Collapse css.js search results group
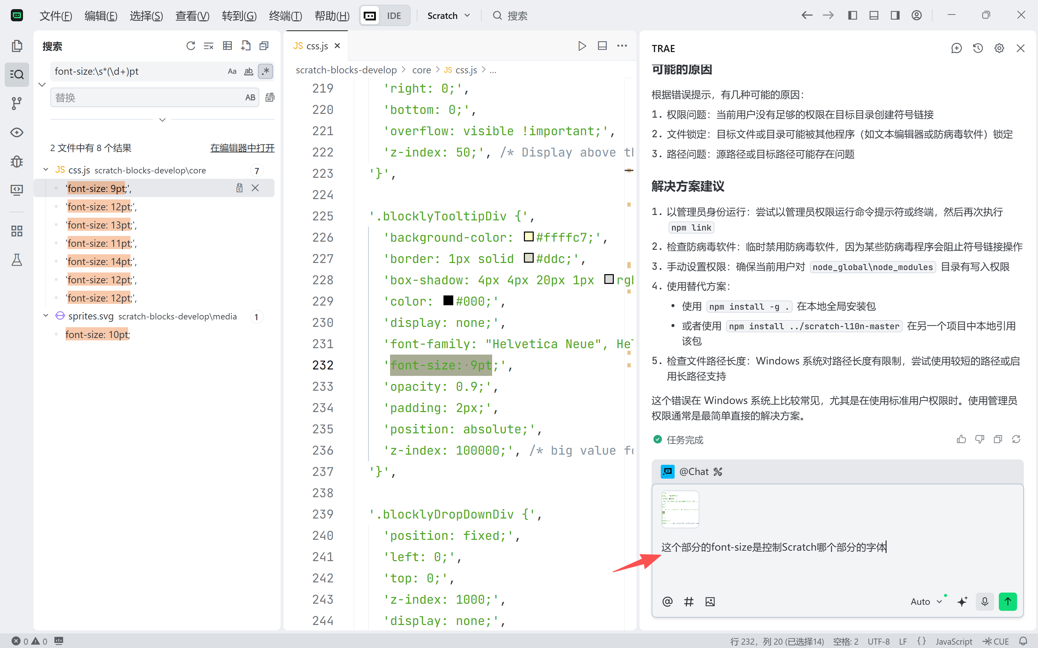1038x648 pixels. click(46, 170)
